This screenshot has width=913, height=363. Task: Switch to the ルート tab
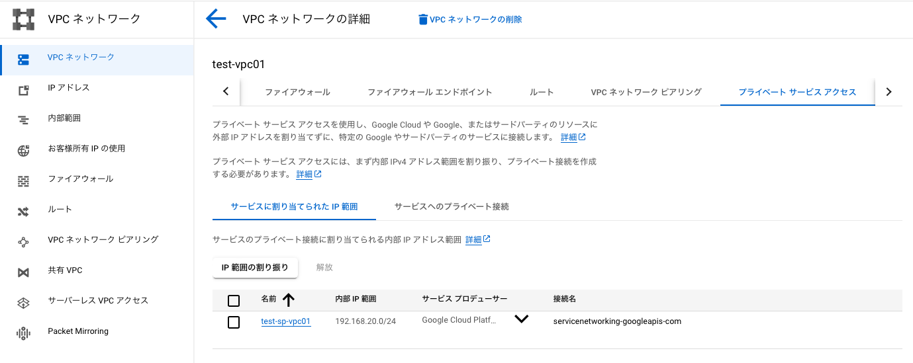[542, 92]
